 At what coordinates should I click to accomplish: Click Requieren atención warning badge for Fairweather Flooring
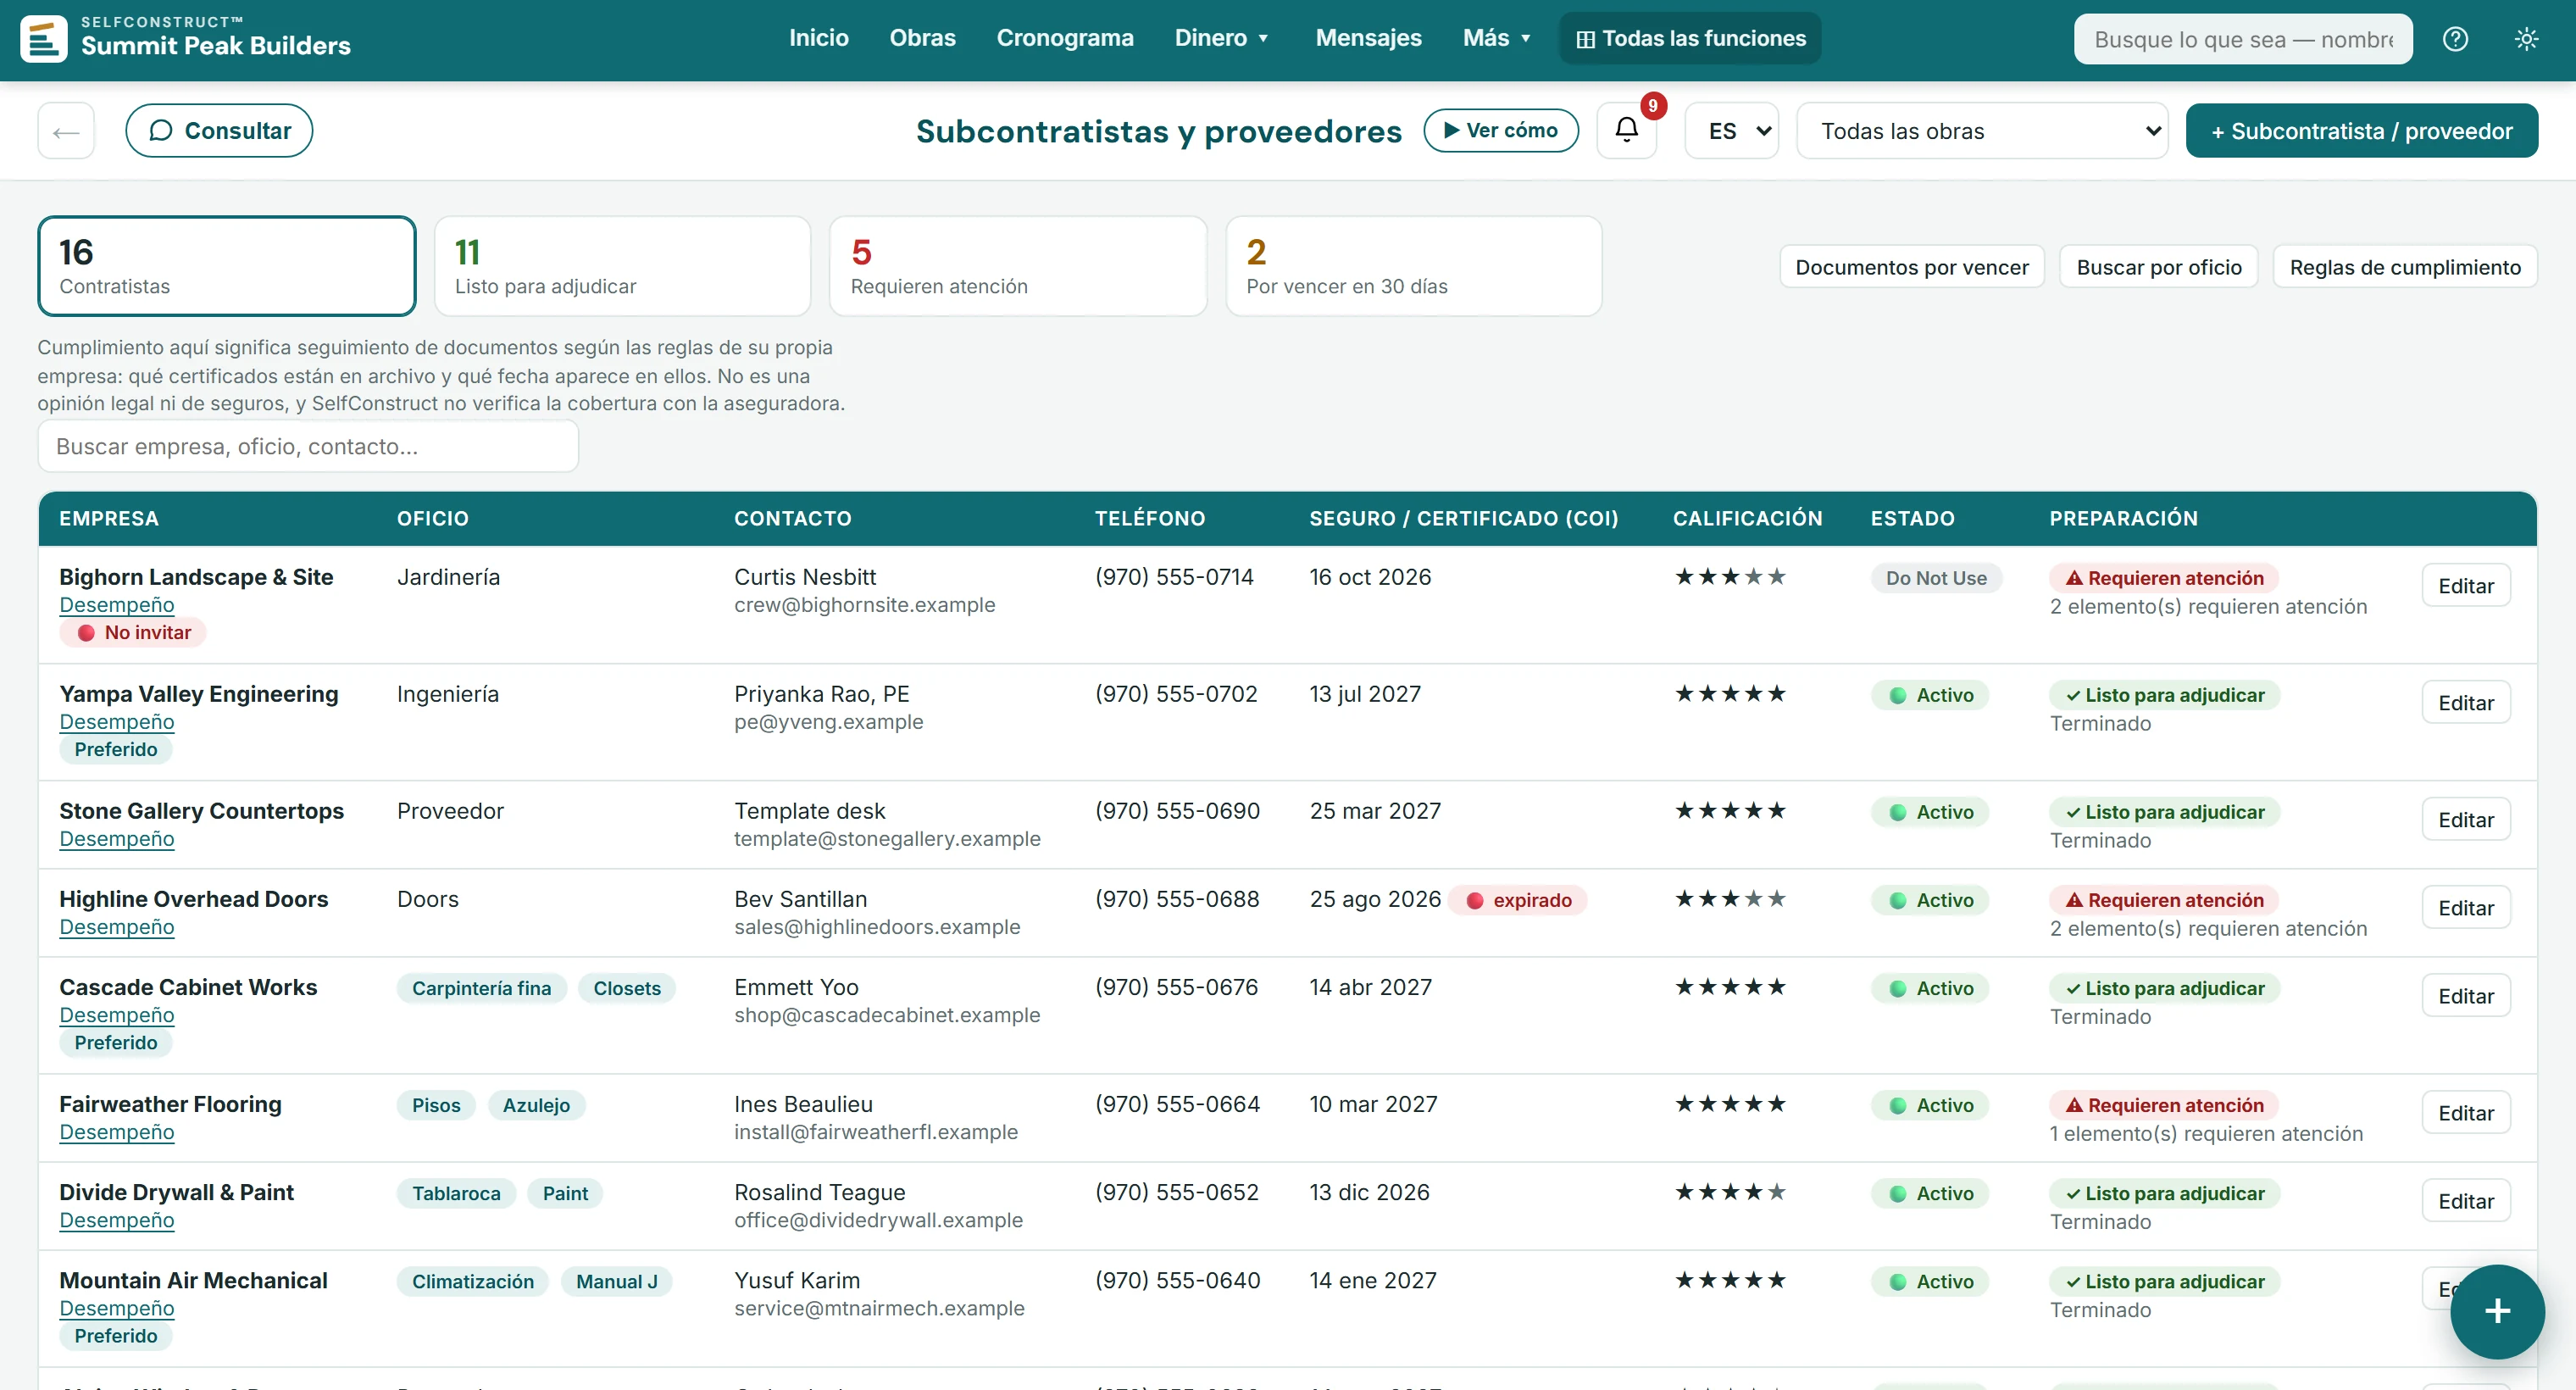[x=2164, y=1105]
